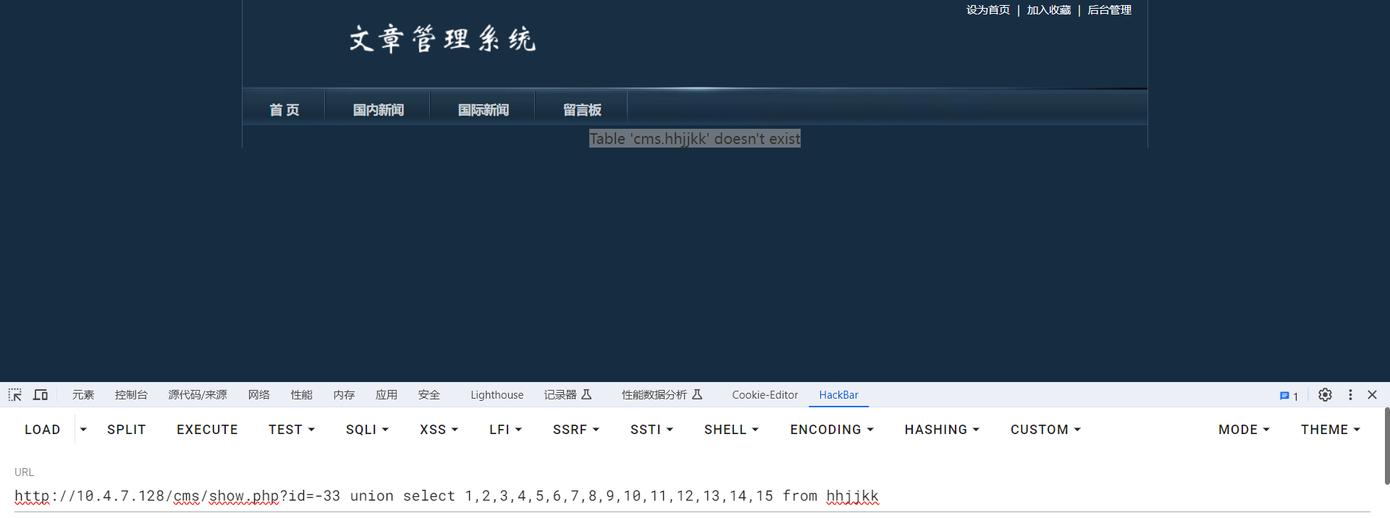Expand the XSS dropdown menu

pos(439,430)
